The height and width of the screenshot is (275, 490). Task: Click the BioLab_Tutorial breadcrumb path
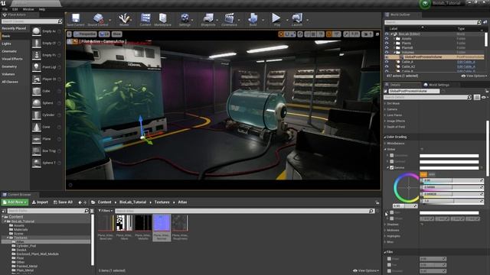(x=132, y=202)
